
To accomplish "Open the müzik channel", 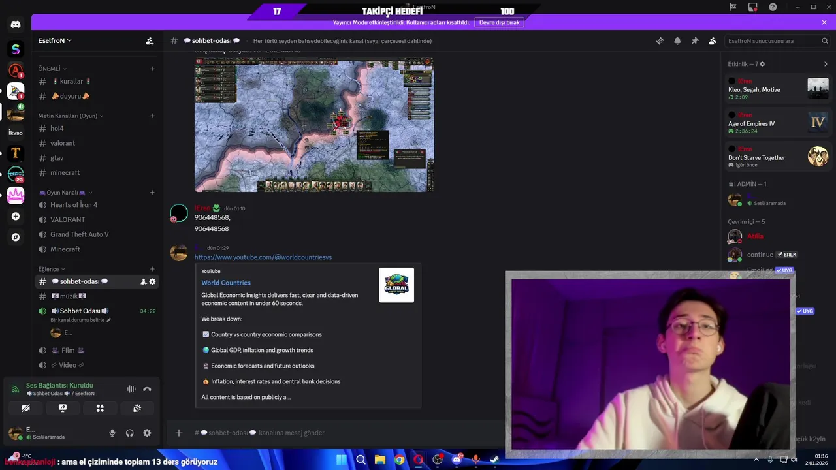I will 97,296.
